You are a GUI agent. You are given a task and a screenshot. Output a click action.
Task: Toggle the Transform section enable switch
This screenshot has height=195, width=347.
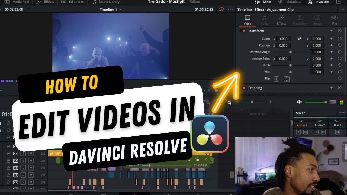(x=243, y=31)
